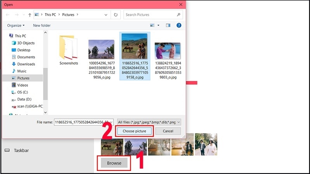Click the Choose picture button
The height and width of the screenshot is (174, 310).
coord(134,131)
